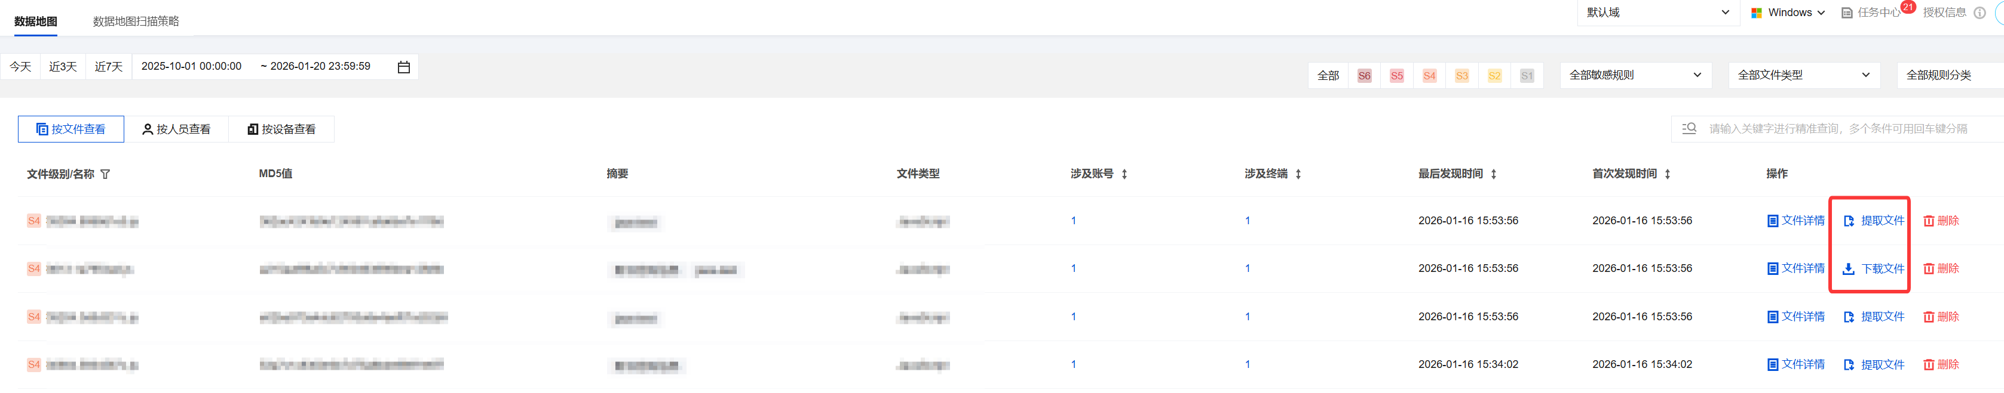Image resolution: width=2004 pixels, height=393 pixels.
Task: Expand the 全部敏感规则 dropdown
Action: tap(1635, 75)
